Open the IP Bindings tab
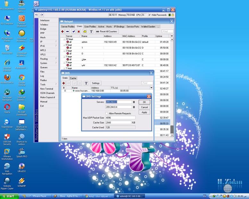The image size is (249, 199). 119,27
